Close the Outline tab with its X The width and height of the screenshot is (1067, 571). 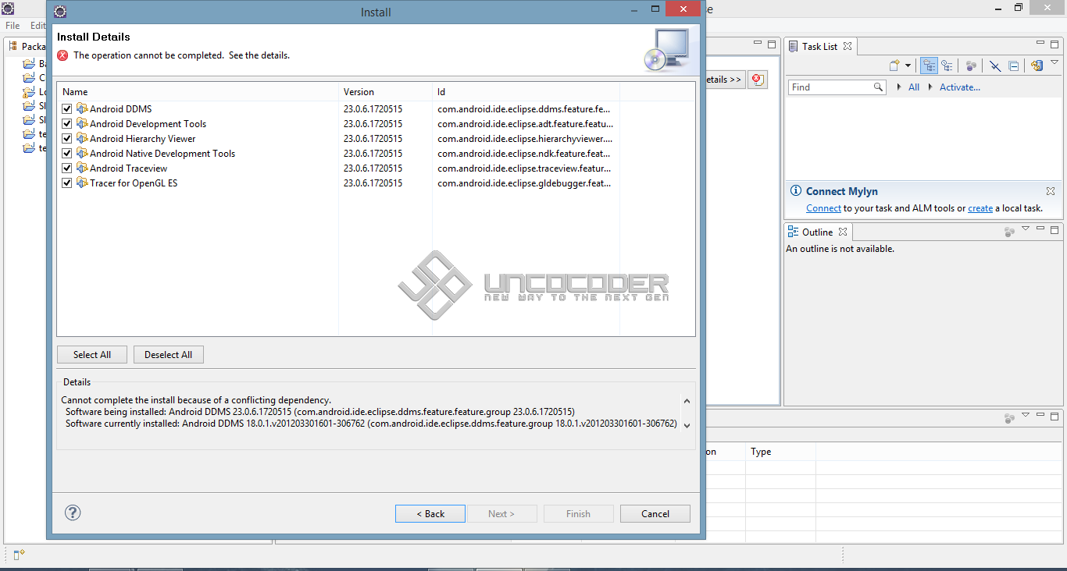tap(842, 232)
